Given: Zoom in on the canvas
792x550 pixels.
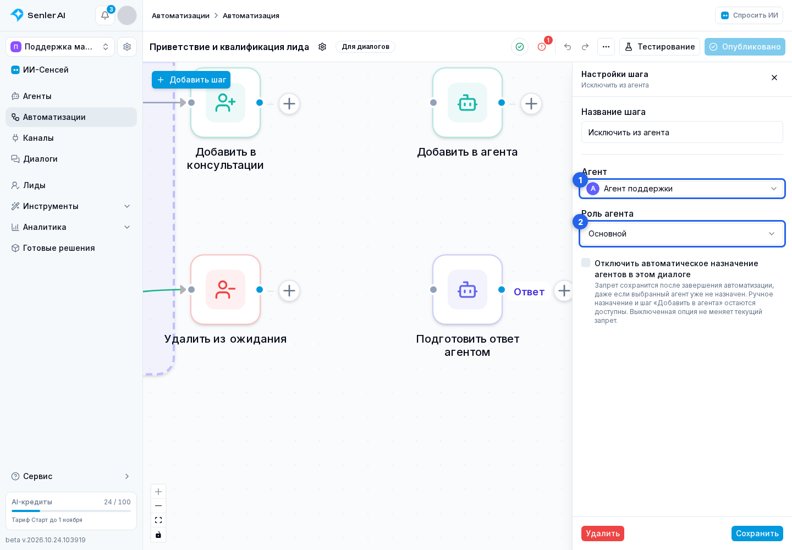Looking at the screenshot, I should (x=158, y=492).
